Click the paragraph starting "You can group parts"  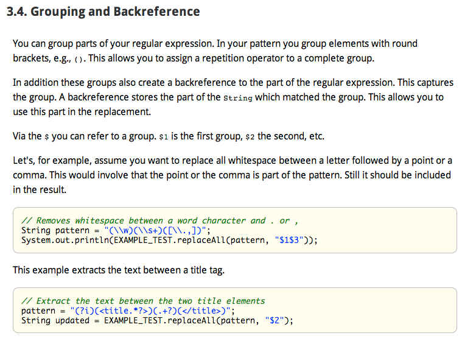[x=215, y=51]
